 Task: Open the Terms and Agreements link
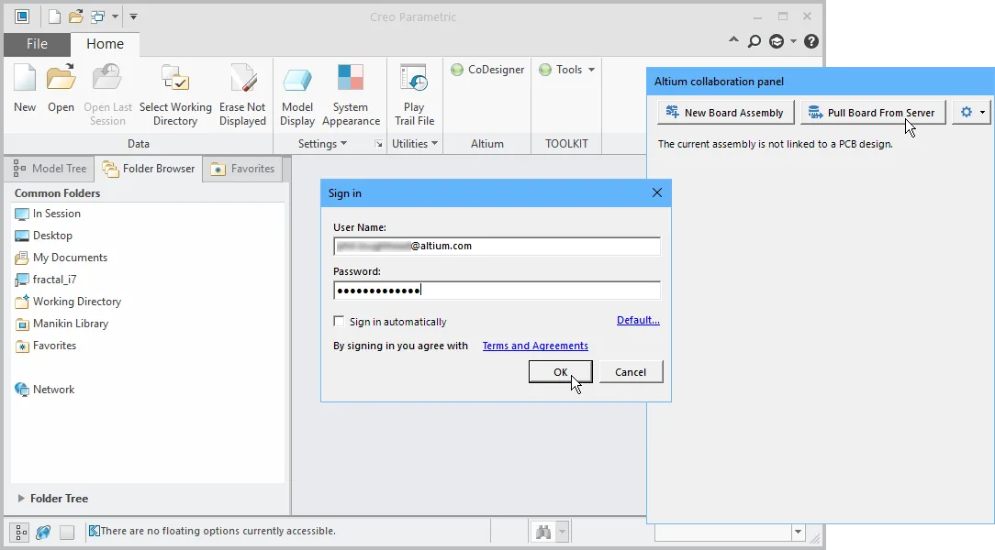point(535,346)
